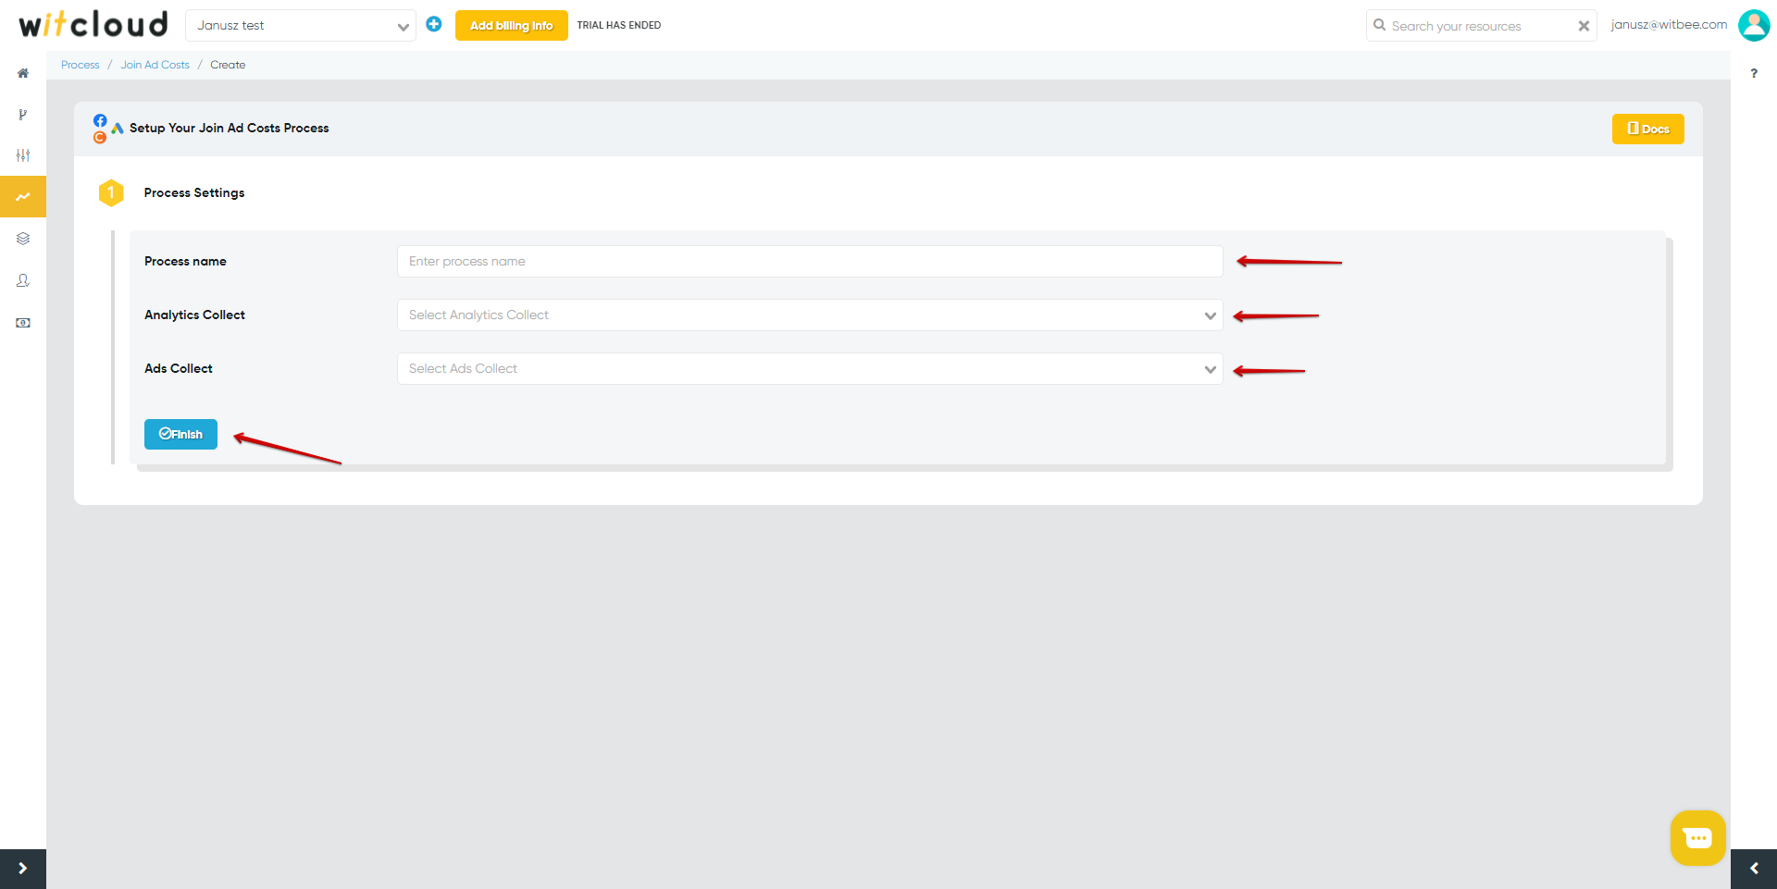Focus the Search your resources field

coord(1481,26)
